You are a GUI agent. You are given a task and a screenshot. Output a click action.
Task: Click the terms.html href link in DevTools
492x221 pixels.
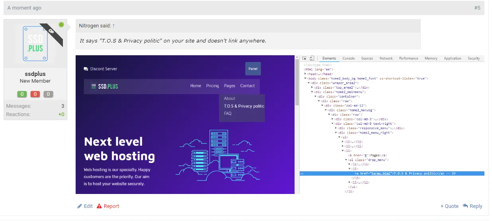(x=381, y=173)
